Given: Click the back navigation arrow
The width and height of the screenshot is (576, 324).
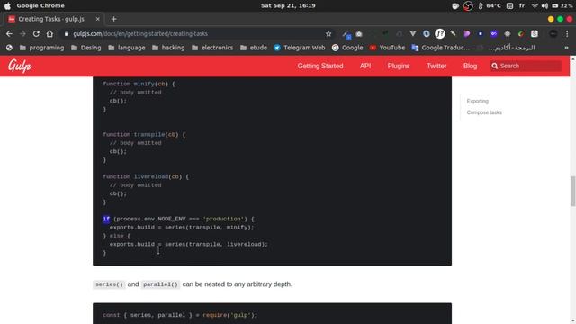Looking at the screenshot, I should tap(9, 34).
